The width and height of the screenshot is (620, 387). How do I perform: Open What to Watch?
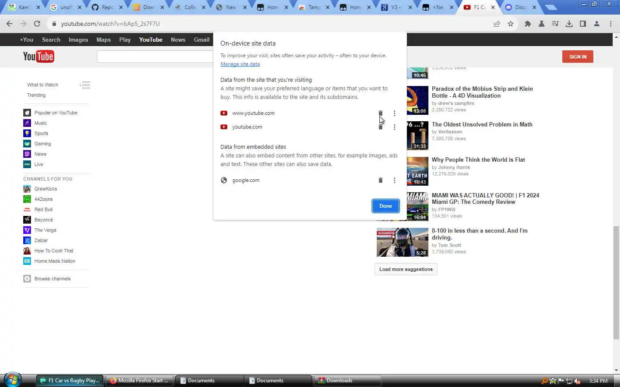point(43,85)
